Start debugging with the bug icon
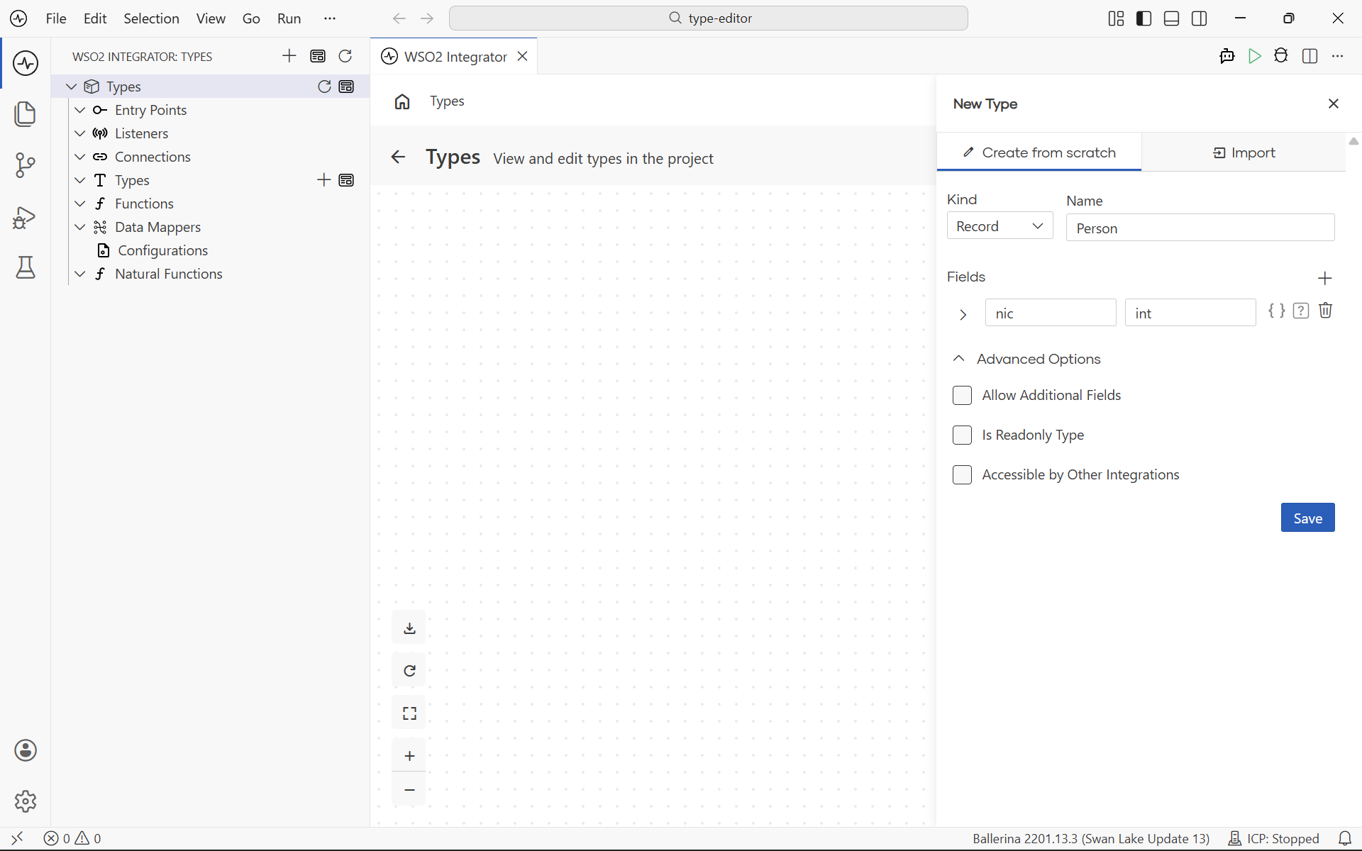 [1281, 56]
